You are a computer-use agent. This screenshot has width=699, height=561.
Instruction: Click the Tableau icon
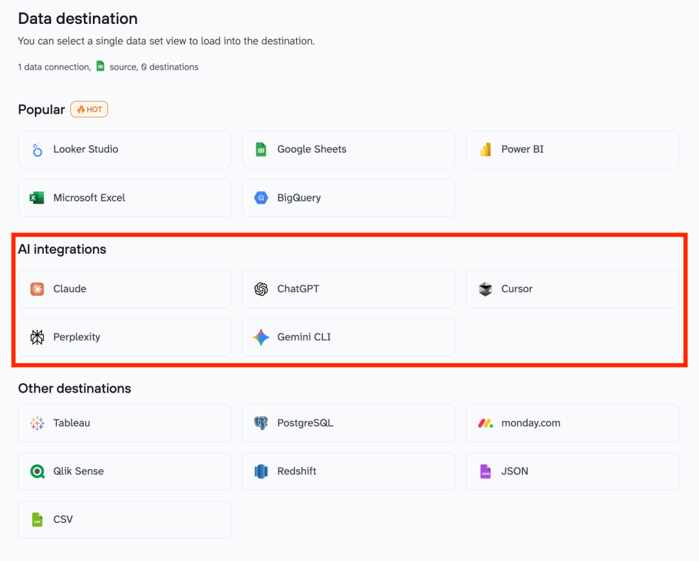pyautogui.click(x=37, y=423)
